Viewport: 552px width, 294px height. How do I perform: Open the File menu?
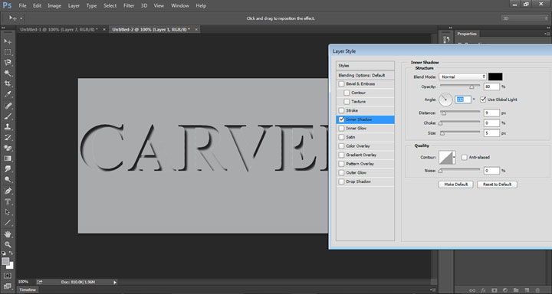click(22, 5)
